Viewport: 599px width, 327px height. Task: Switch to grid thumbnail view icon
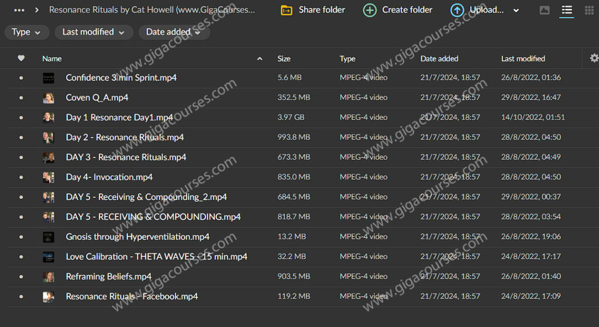[x=588, y=10]
